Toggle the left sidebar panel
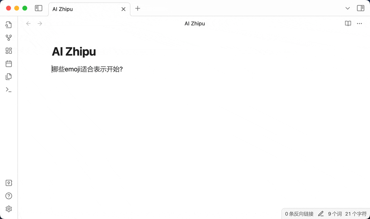The image size is (370, 219). pos(39,8)
